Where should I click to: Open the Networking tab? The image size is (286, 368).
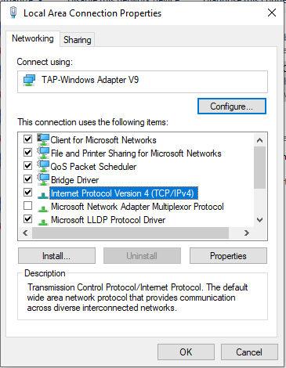[x=33, y=38]
